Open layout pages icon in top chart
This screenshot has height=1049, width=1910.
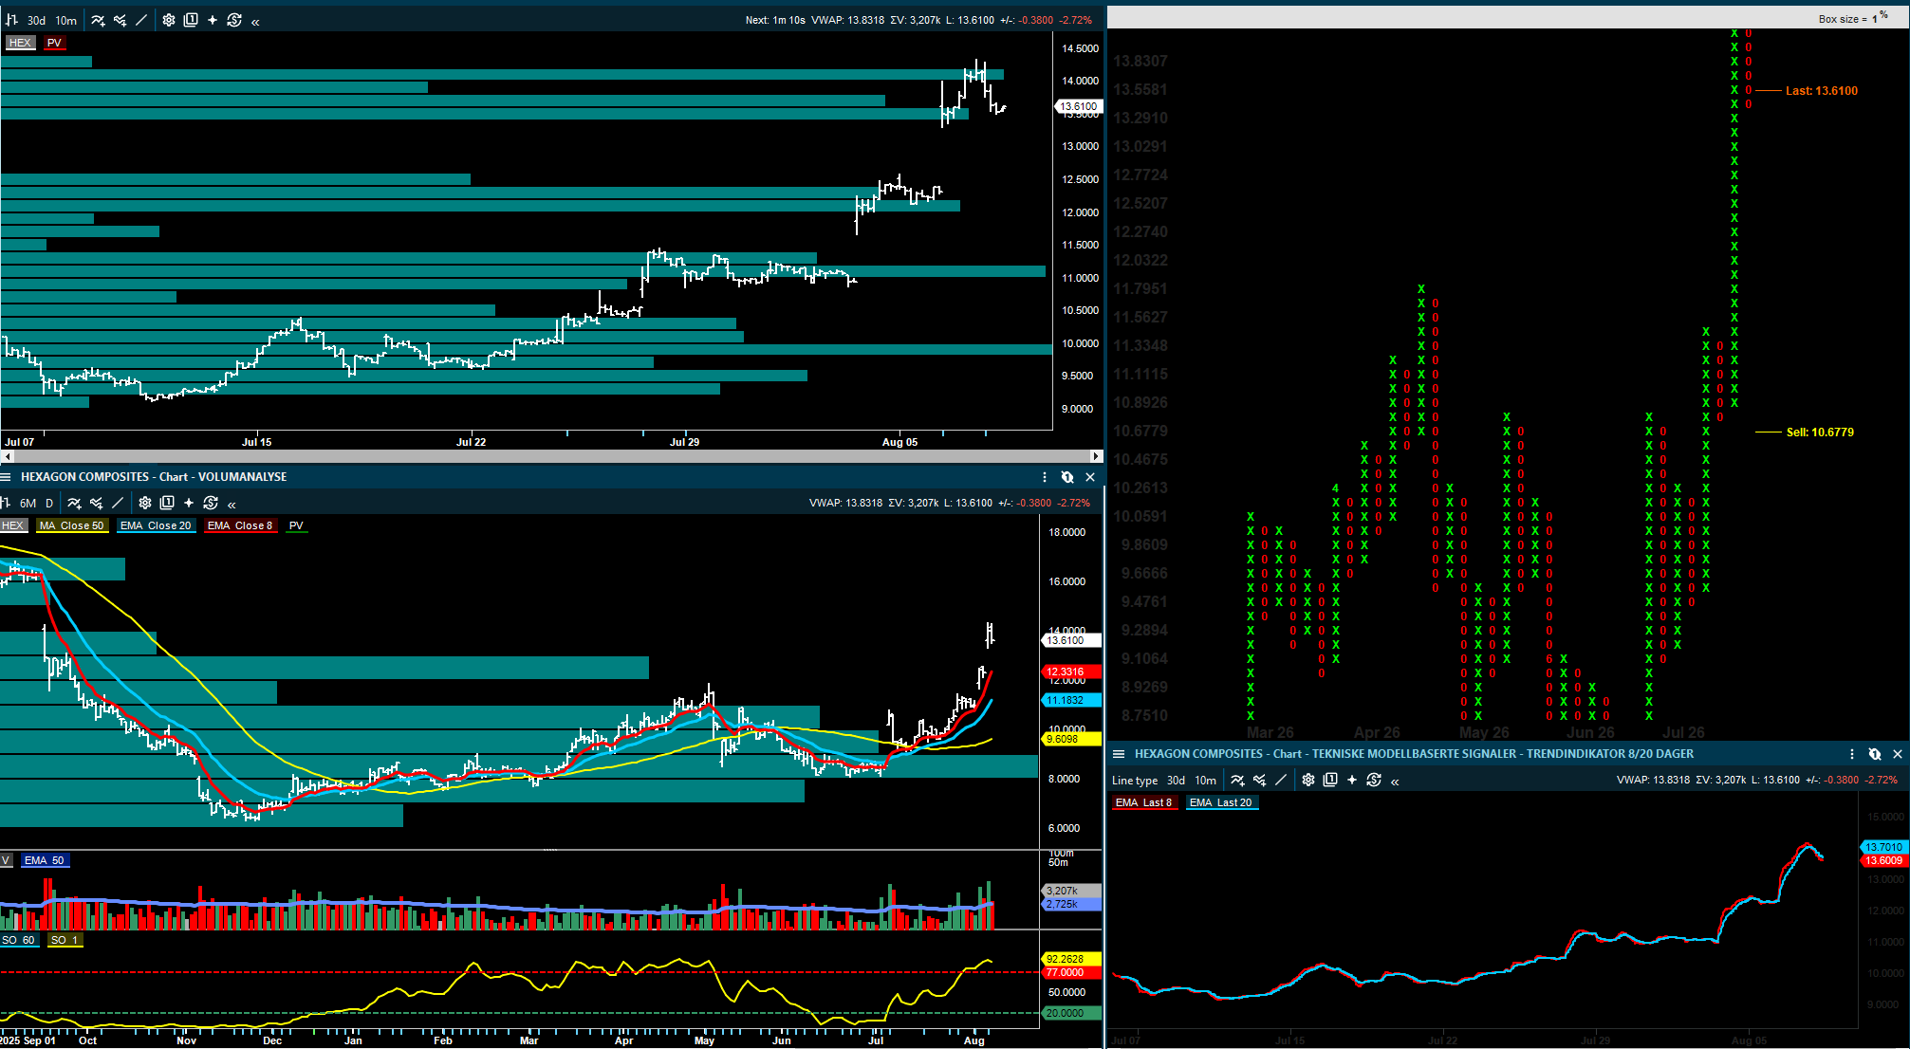tap(191, 20)
